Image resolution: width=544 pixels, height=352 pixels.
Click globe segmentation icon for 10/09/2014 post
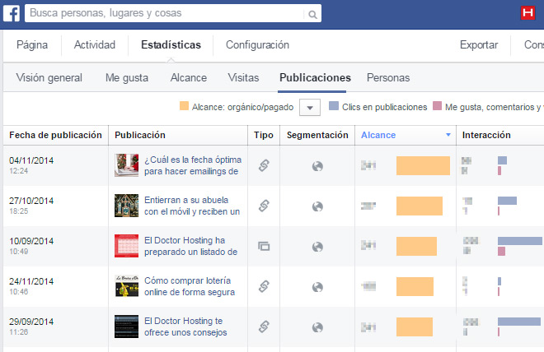click(x=317, y=247)
